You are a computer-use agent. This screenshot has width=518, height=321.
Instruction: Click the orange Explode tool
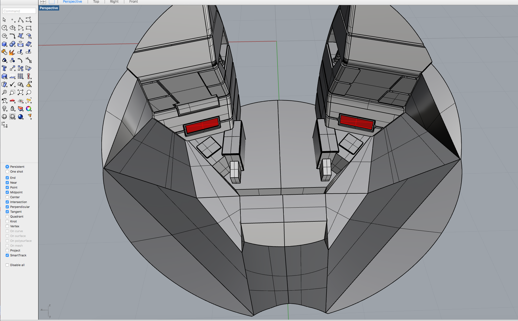click(x=12, y=52)
